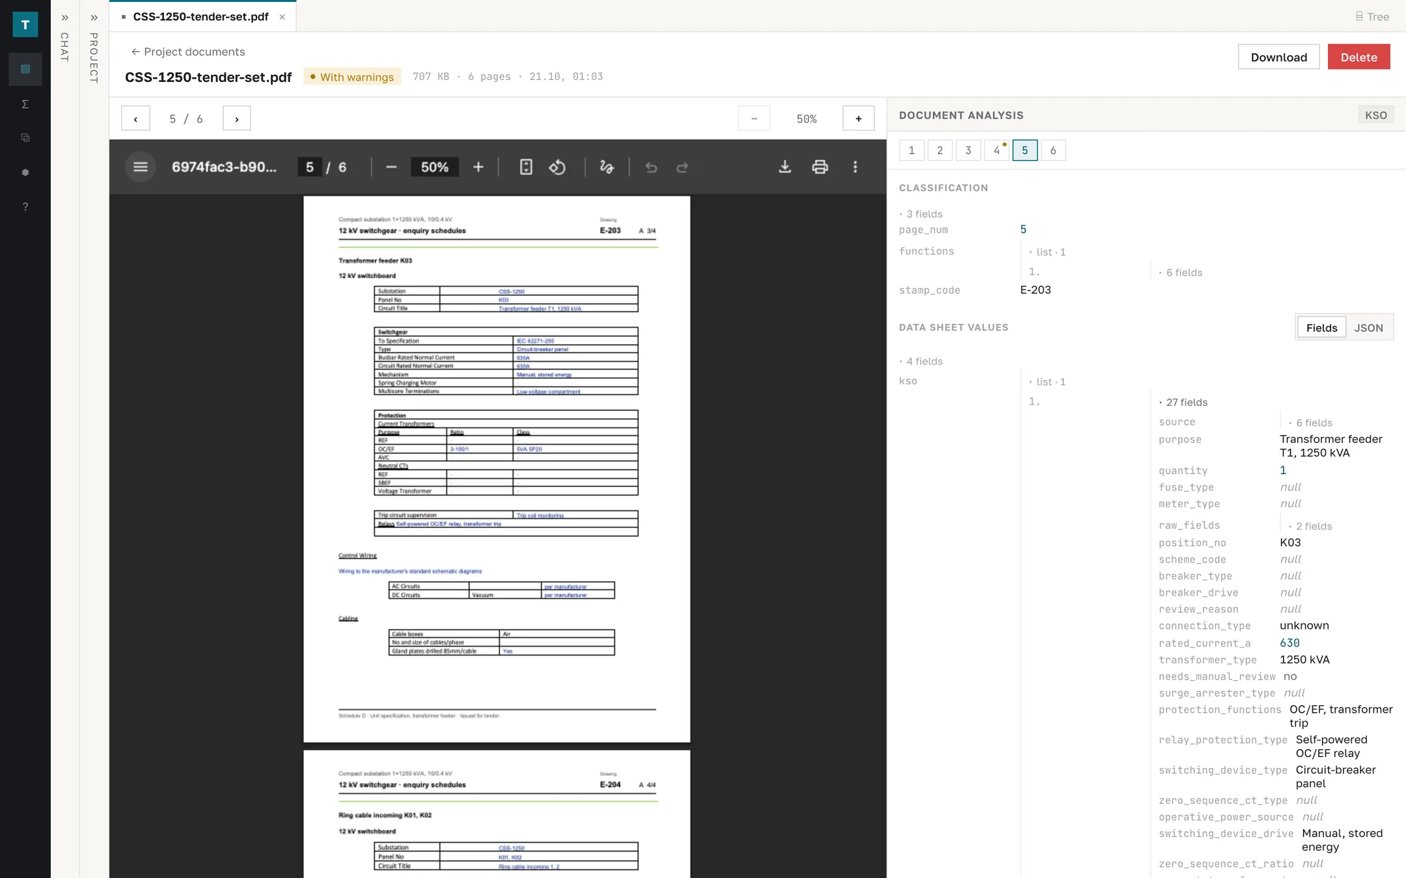Click the position_no value K03

(x=1290, y=542)
